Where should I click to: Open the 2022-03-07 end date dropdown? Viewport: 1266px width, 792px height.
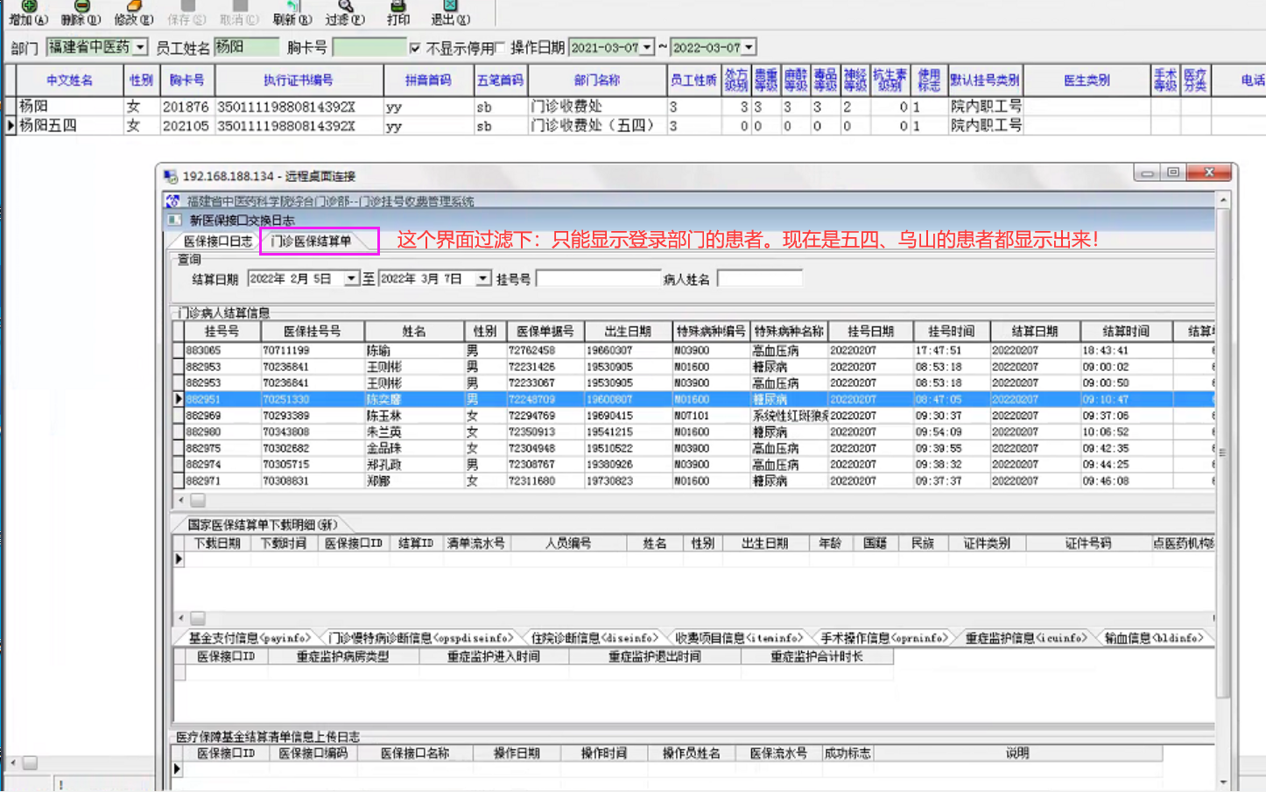749,47
